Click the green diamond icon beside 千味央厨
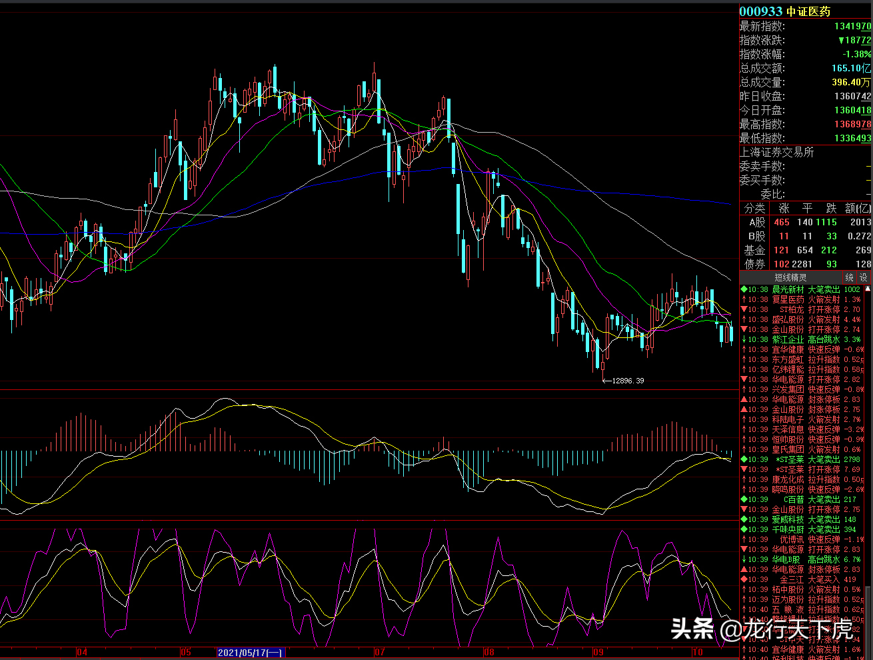873x660 pixels. coord(744,529)
